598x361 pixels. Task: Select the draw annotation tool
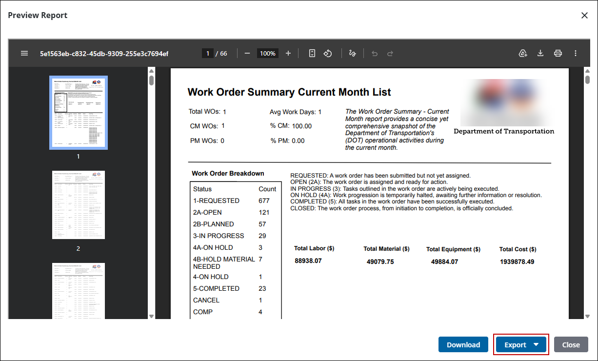[352, 54]
